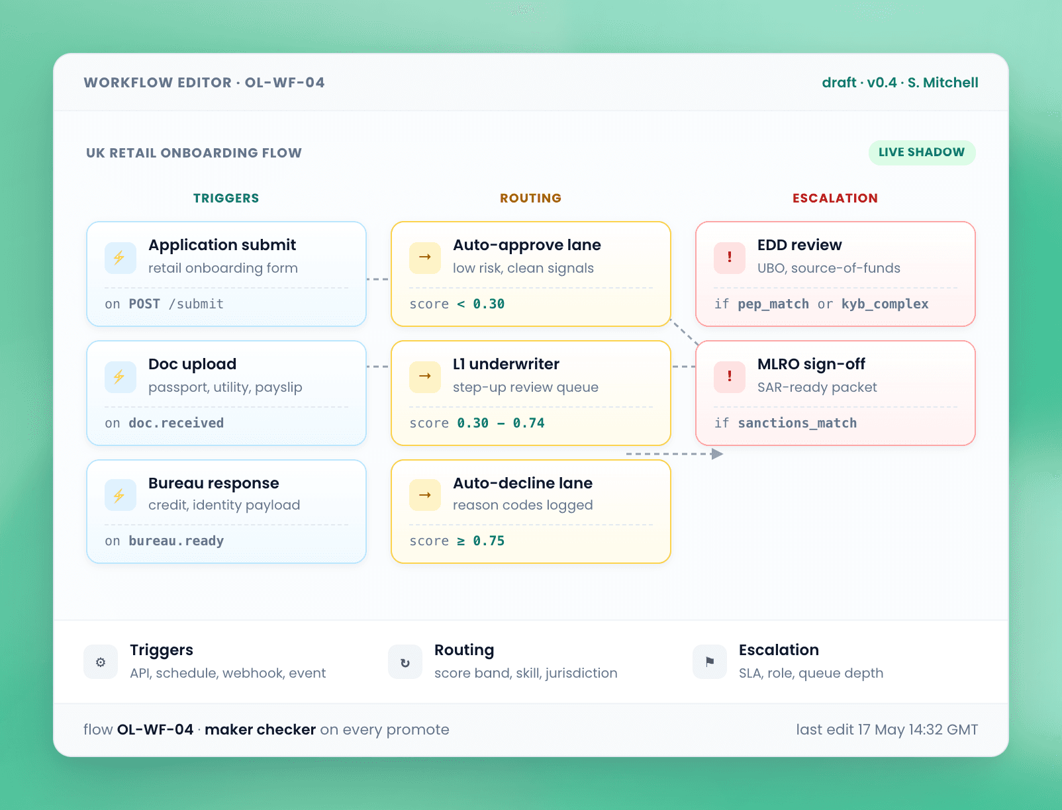The image size is (1062, 810).
Task: Select the Doc upload trigger card title
Action: tap(192, 364)
